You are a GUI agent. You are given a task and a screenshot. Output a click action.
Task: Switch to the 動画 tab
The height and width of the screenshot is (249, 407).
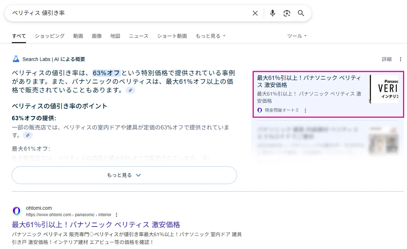pyautogui.click(x=78, y=36)
